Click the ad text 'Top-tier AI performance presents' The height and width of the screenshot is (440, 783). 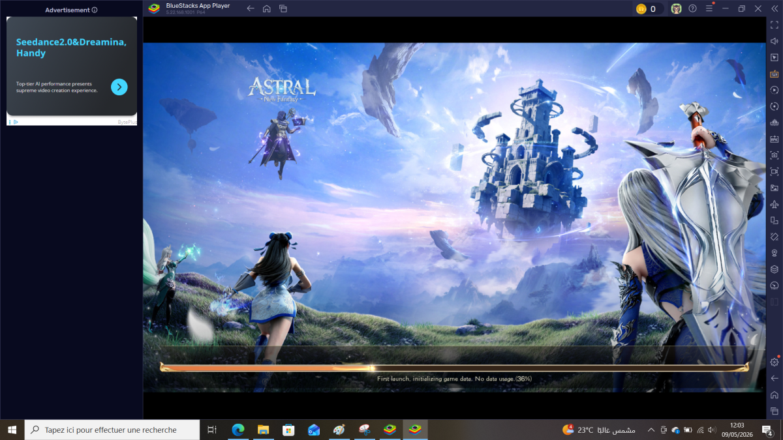(54, 83)
